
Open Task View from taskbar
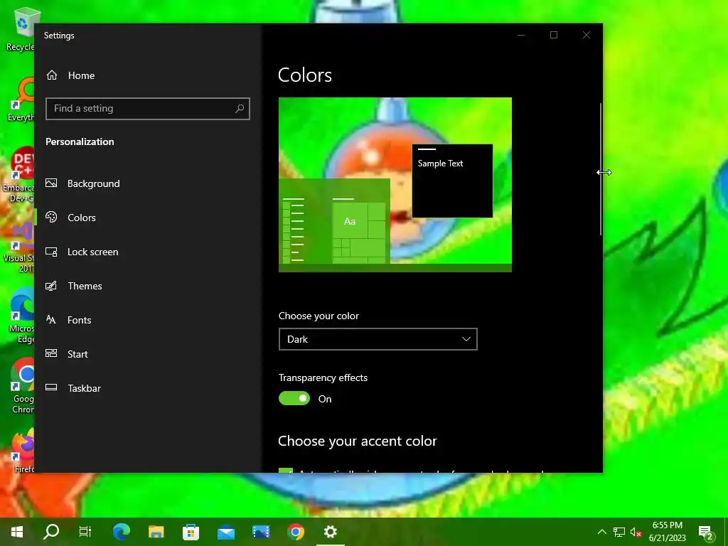click(x=85, y=532)
